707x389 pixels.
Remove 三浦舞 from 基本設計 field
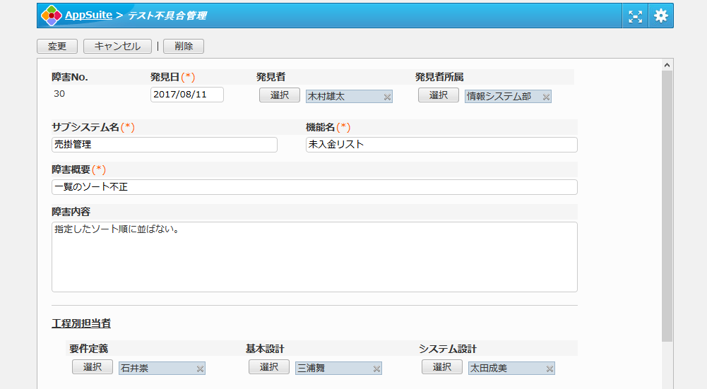click(376, 369)
